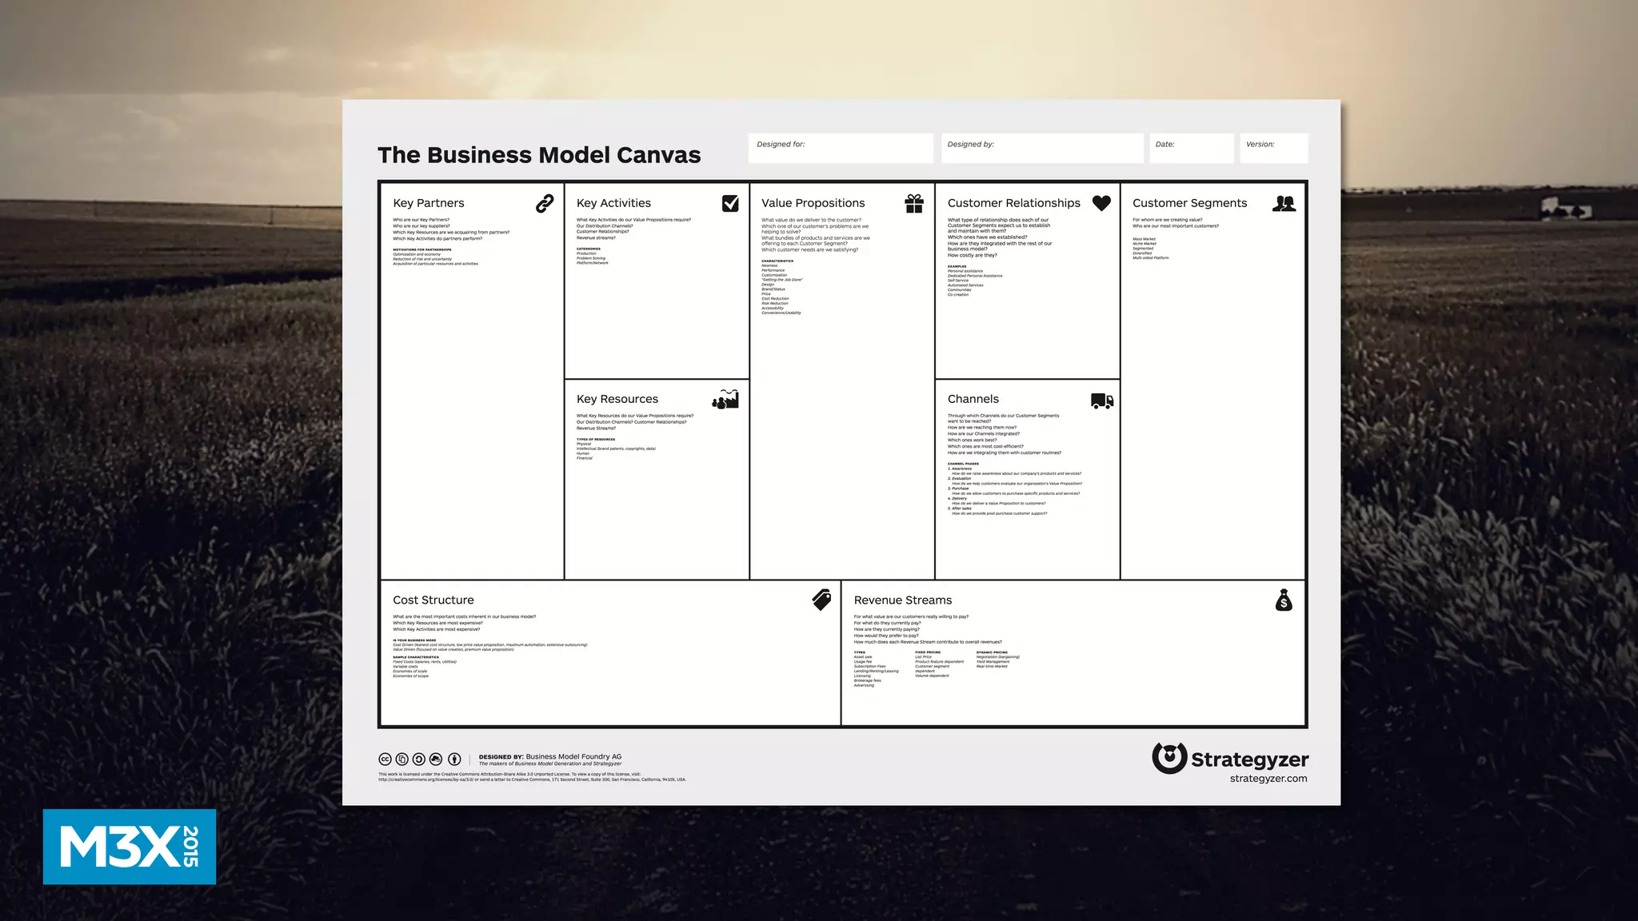Image resolution: width=1638 pixels, height=921 pixels.
Task: Click the Channels delivery truck icon
Action: [x=1101, y=401]
